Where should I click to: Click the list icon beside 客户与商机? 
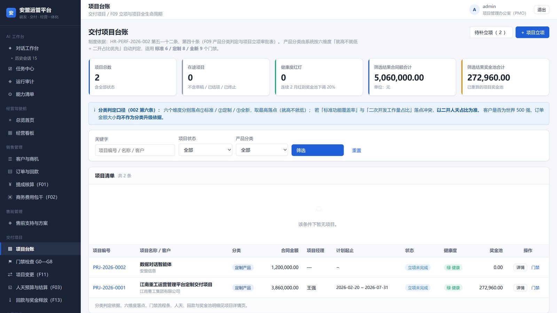(x=10, y=159)
